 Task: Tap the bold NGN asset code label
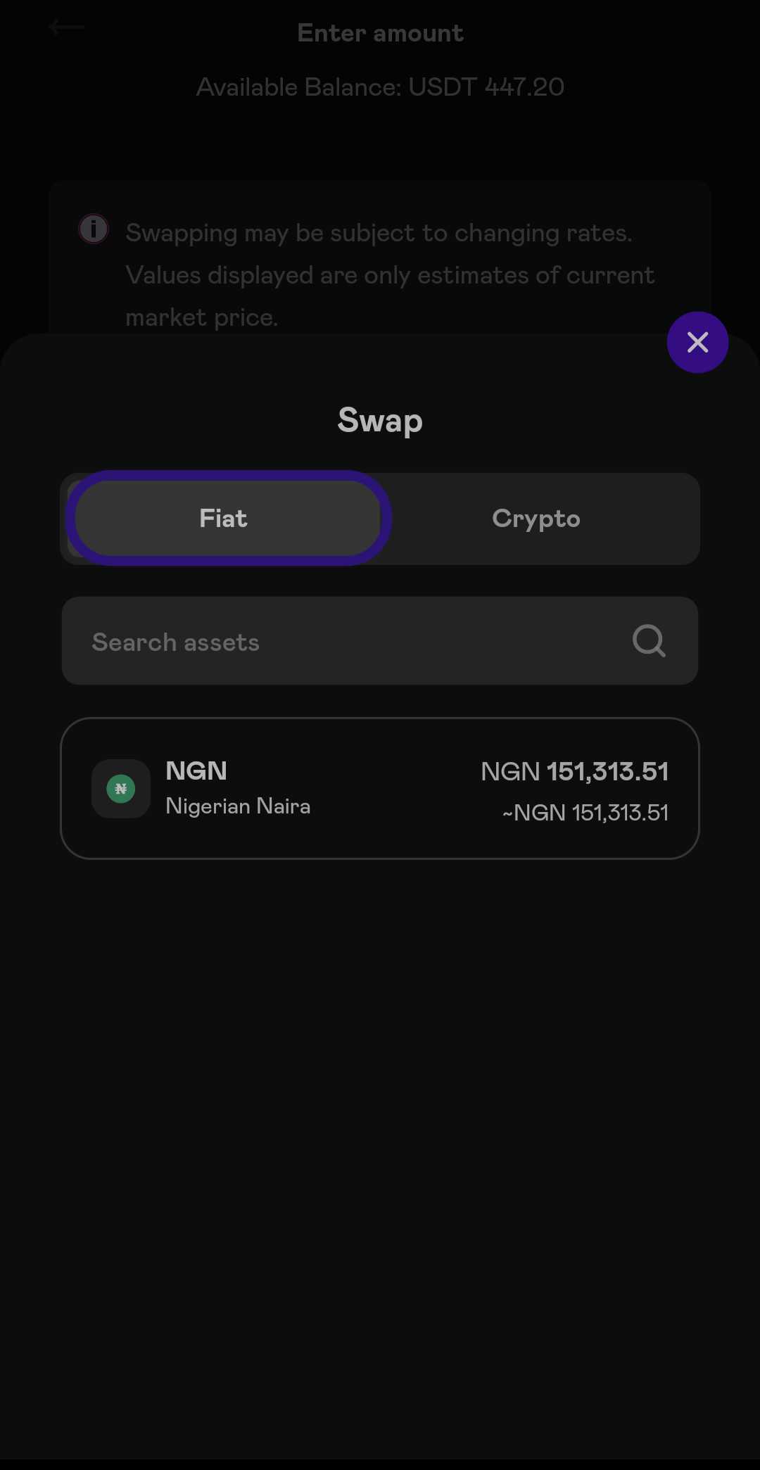coord(196,771)
